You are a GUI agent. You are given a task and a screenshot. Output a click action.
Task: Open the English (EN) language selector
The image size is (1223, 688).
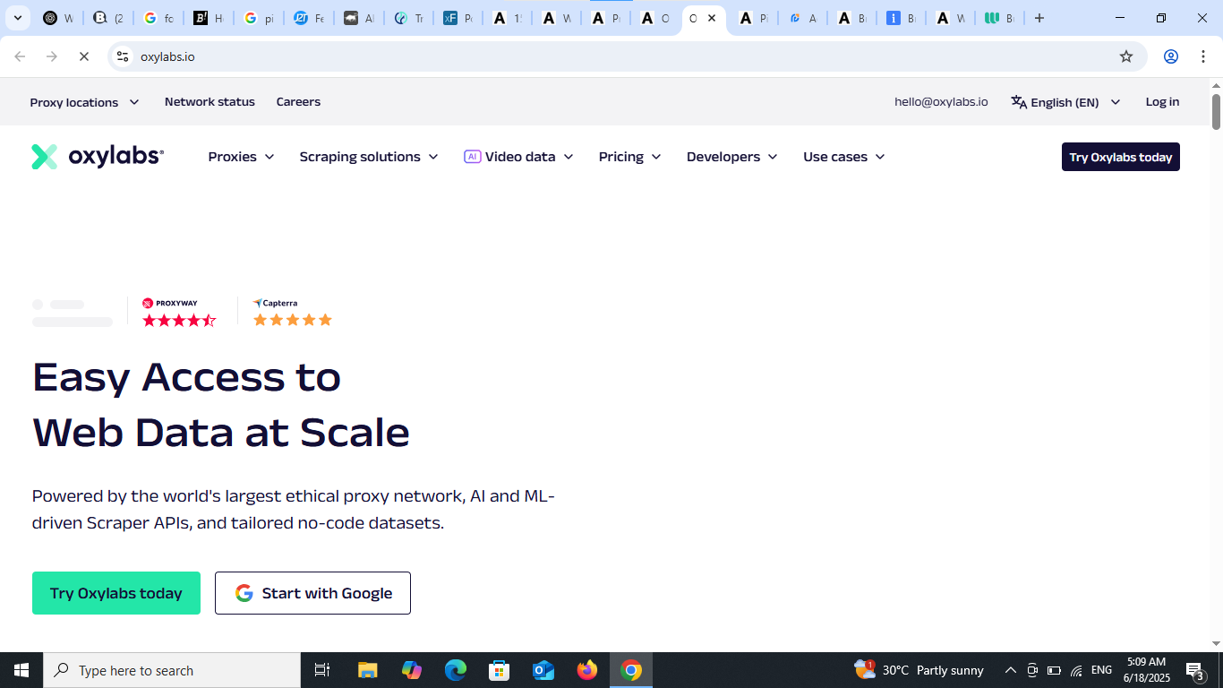[x=1065, y=102]
